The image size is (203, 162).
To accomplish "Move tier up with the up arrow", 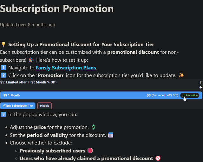I will click(200, 82).
